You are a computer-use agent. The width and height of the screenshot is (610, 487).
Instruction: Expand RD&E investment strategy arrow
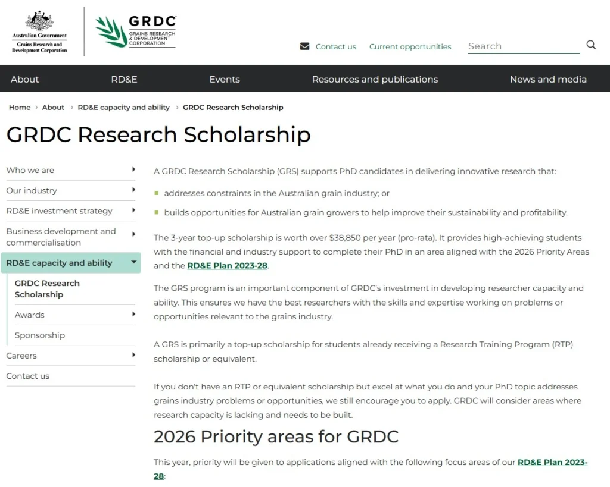[134, 210]
